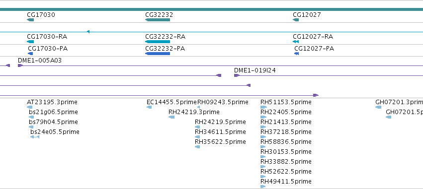Select the EC14455.5prime EST glyph

tap(149, 107)
